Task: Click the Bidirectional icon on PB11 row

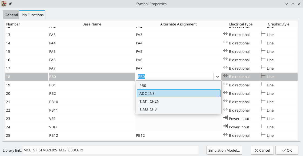Action: pyautogui.click(x=225, y=110)
